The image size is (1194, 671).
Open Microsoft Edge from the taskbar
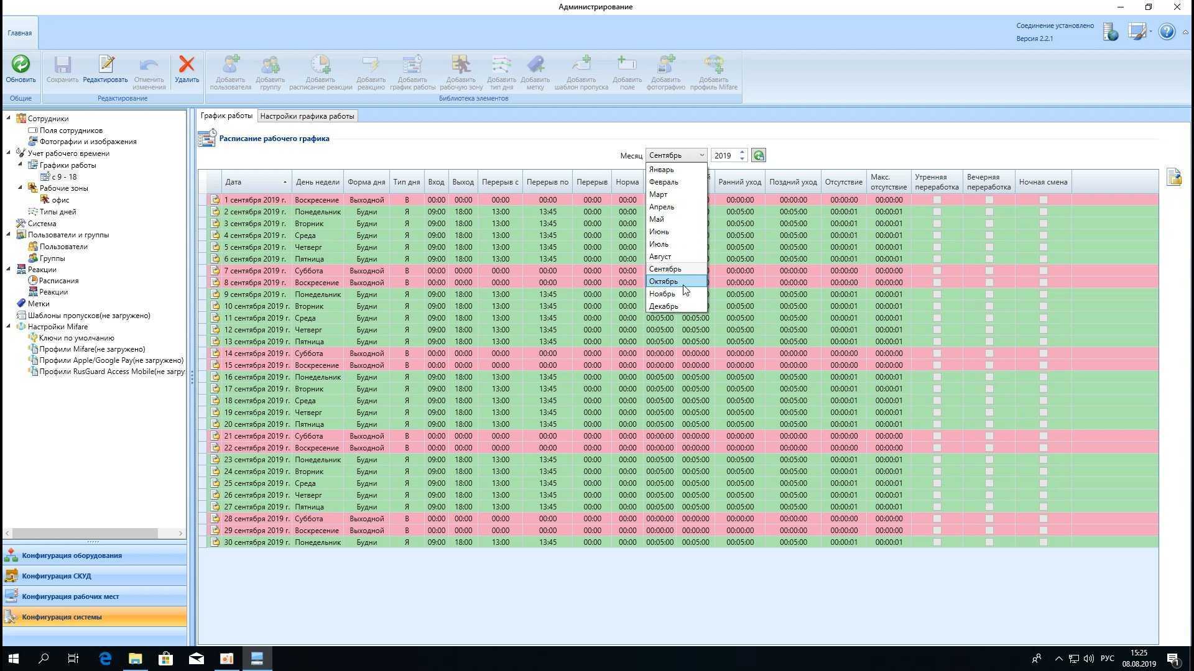pos(105,659)
